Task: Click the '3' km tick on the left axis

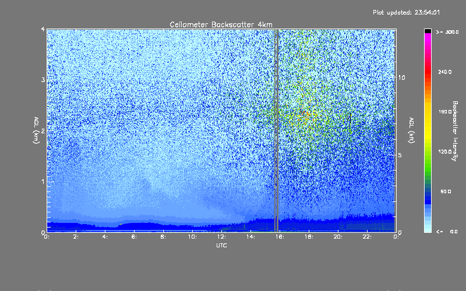Action: [43, 80]
